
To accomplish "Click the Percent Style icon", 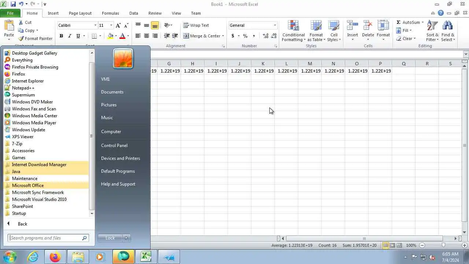I will pyautogui.click(x=245, y=36).
